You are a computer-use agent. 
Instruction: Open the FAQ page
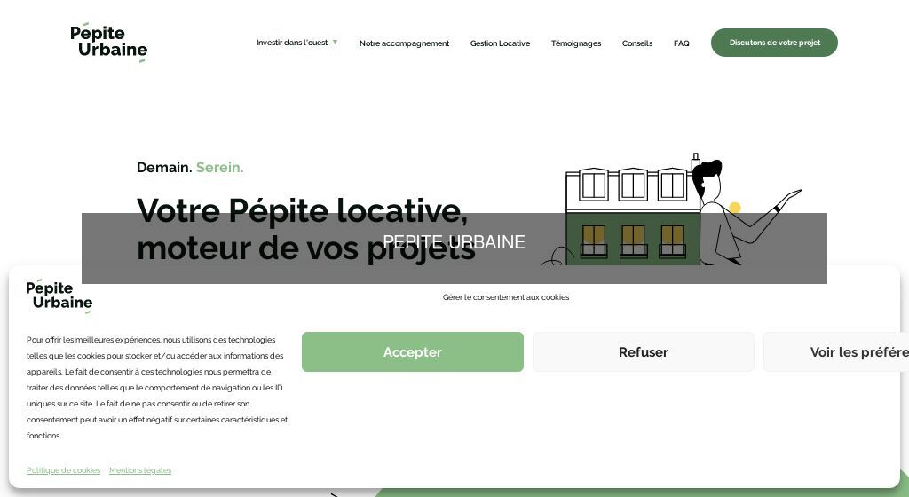coord(681,43)
